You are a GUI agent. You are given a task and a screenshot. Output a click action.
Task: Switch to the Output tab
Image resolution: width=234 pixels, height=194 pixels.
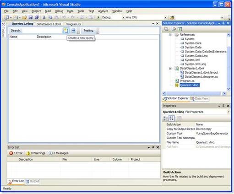(33, 181)
